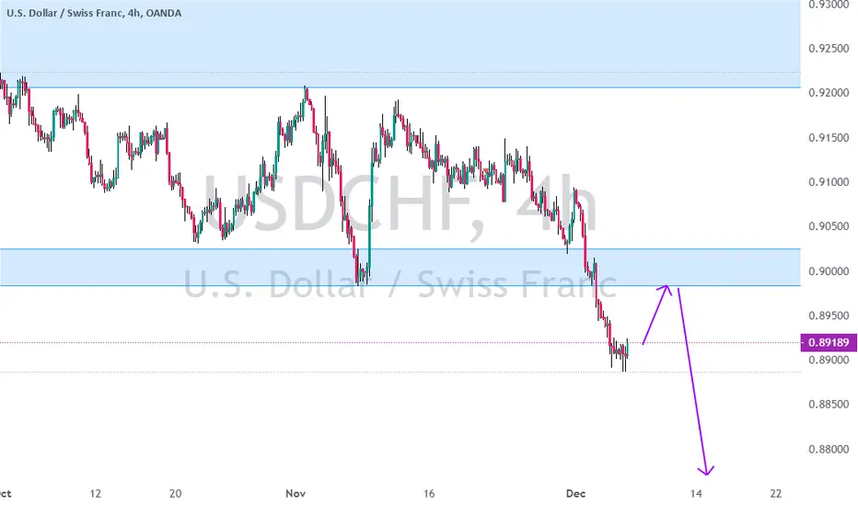
Task: Click the 0.93000 price axis label
Action: pos(829,5)
